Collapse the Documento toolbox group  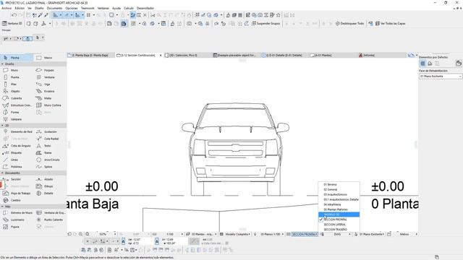coord(2,173)
